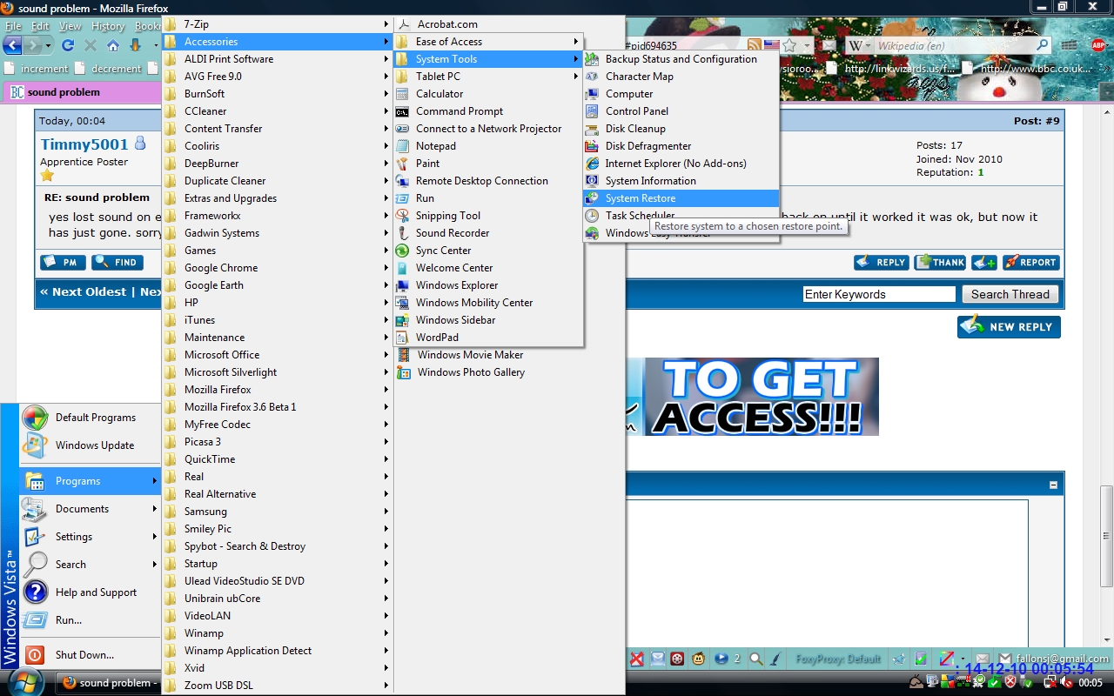
Task: Click the Next Oldest link
Action: [83, 292]
